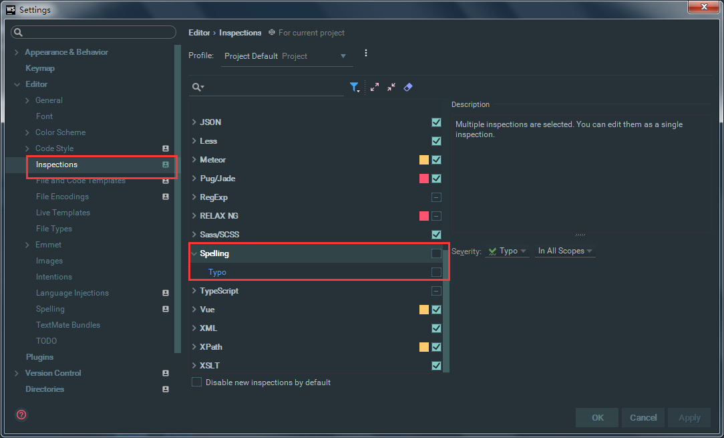This screenshot has width=724, height=438.
Task: Click the inspections list vertical scrollbar
Action: pos(446,311)
